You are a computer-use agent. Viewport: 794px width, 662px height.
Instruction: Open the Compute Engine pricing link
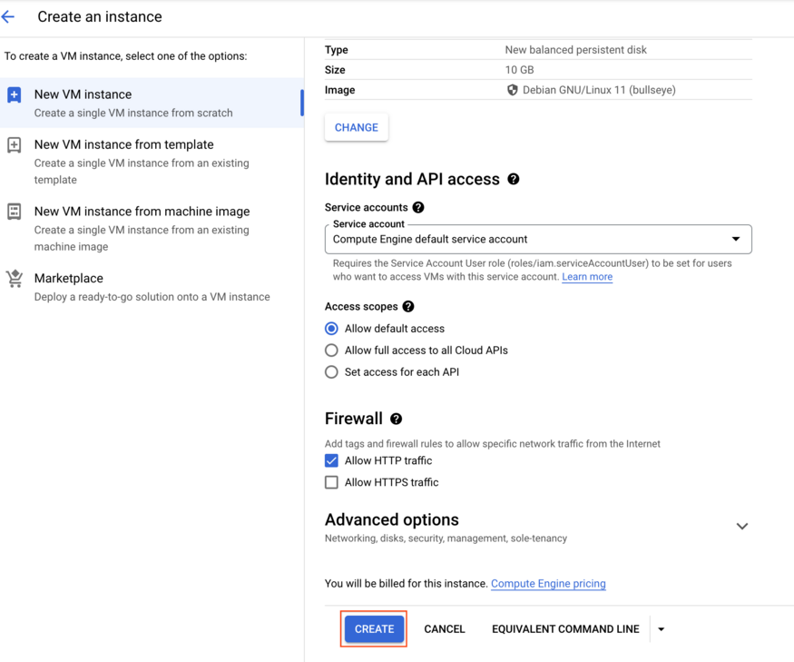point(548,584)
